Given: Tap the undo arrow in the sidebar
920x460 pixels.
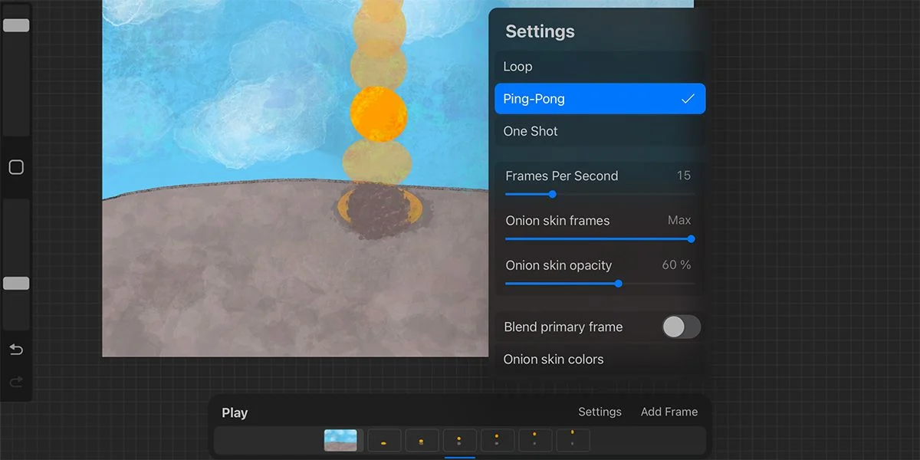Looking at the screenshot, I should (x=16, y=350).
